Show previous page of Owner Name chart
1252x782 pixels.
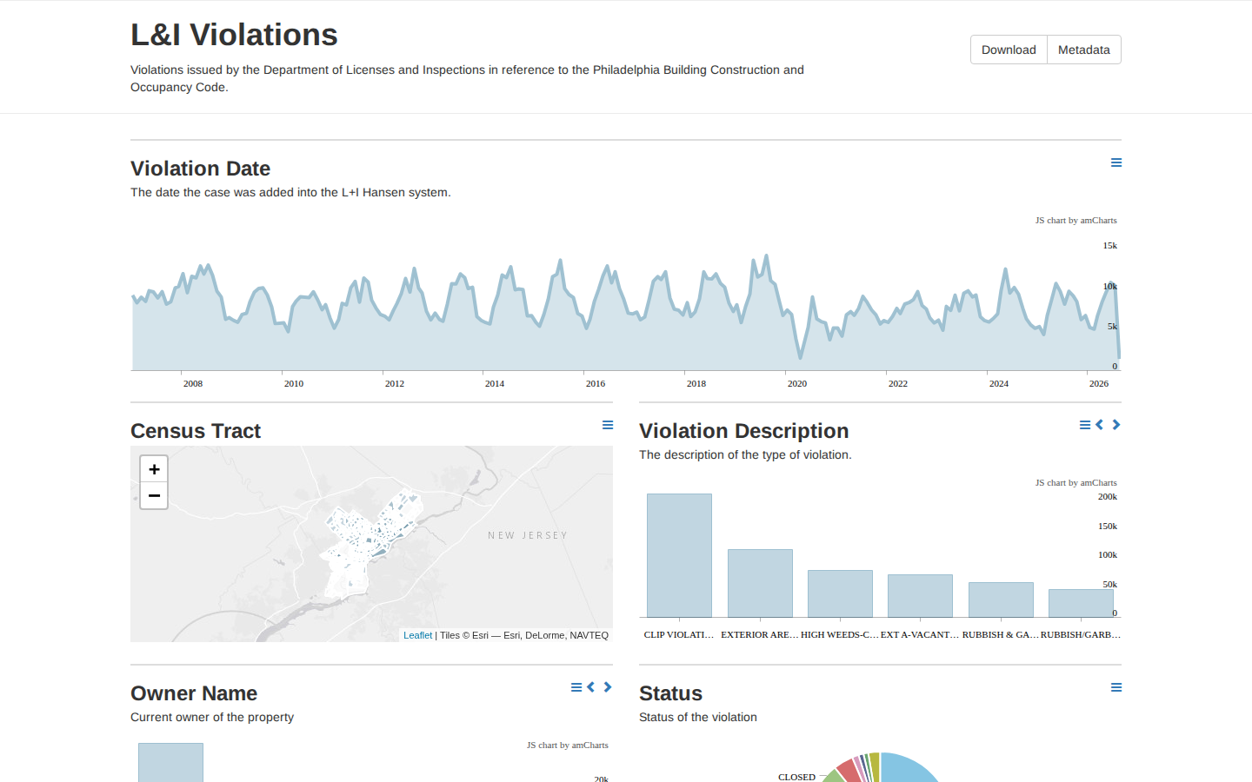pyautogui.click(x=591, y=687)
